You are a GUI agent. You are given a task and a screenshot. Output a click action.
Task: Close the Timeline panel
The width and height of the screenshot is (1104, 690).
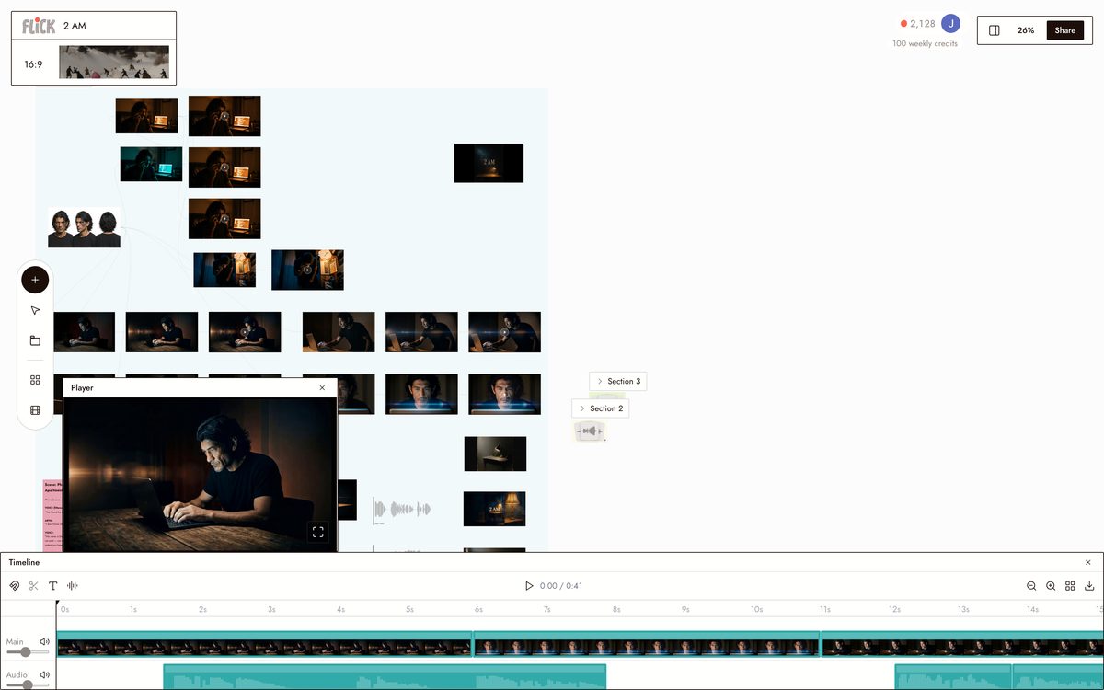[x=1088, y=562]
